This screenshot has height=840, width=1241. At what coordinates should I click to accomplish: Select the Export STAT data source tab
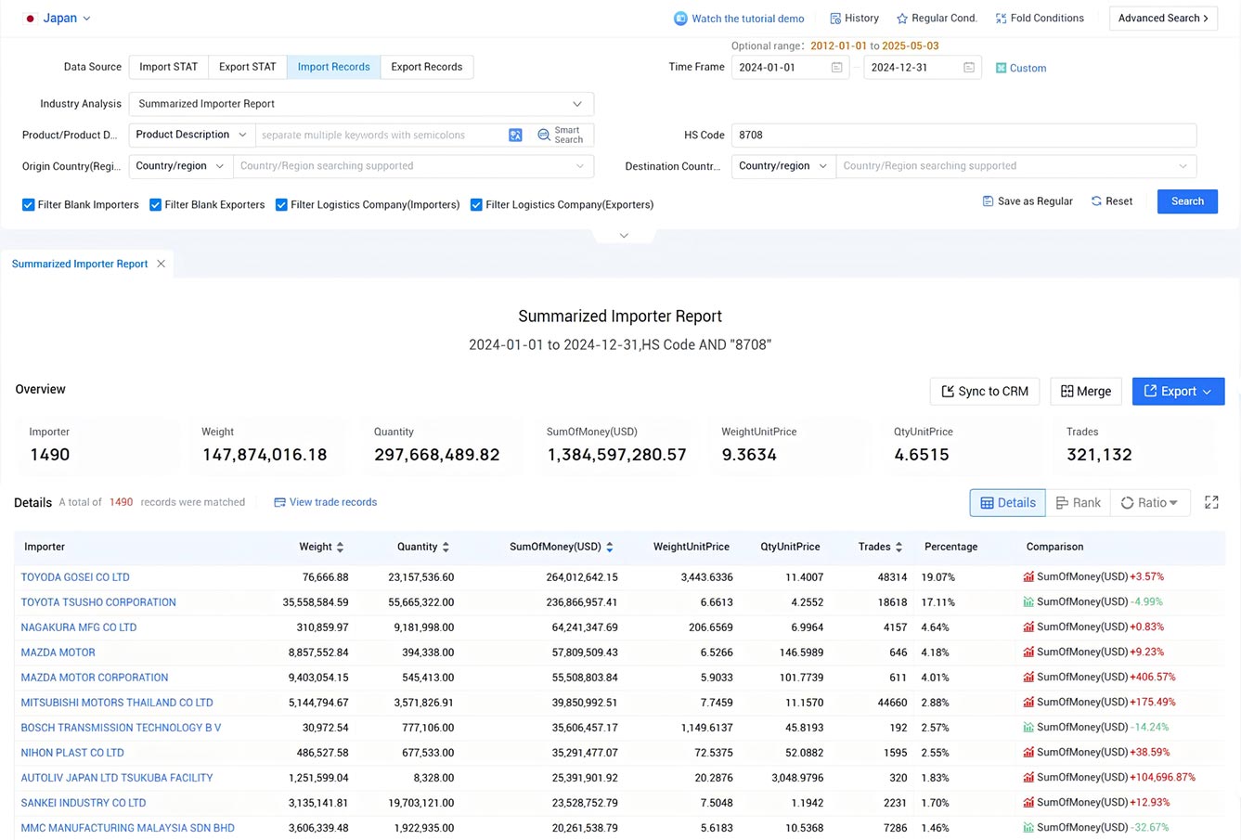(247, 67)
